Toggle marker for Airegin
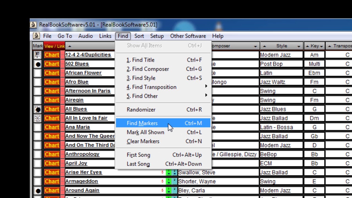Screen dimensions: 352x198 pos(38,100)
